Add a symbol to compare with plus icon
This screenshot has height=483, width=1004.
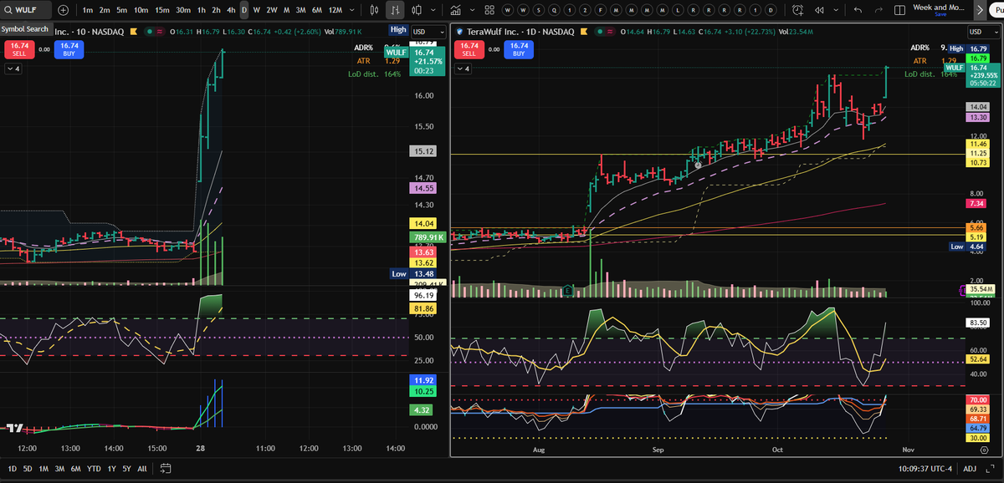pyautogui.click(x=63, y=10)
